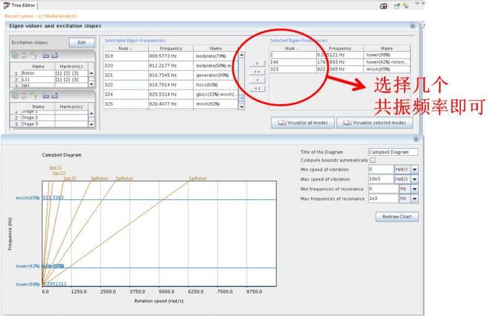Sort Selectable Eigen Frequencies by Num column

126,49
